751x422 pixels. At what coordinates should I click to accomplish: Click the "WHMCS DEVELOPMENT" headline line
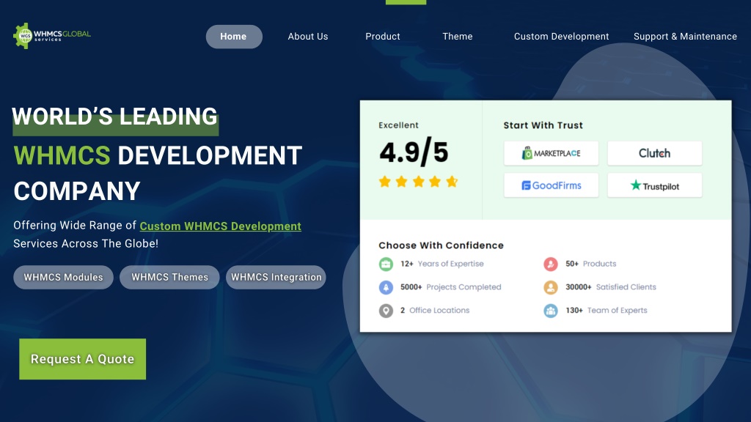coord(158,156)
